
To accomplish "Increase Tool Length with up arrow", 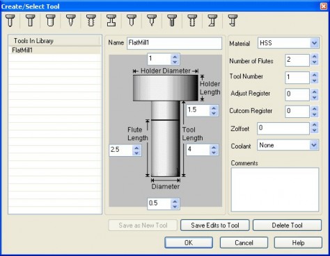I will 214,147.
